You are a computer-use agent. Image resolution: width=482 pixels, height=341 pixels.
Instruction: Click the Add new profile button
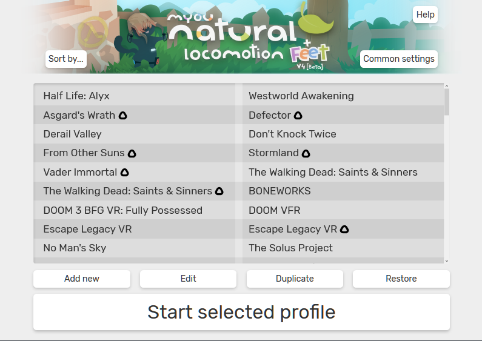click(82, 279)
